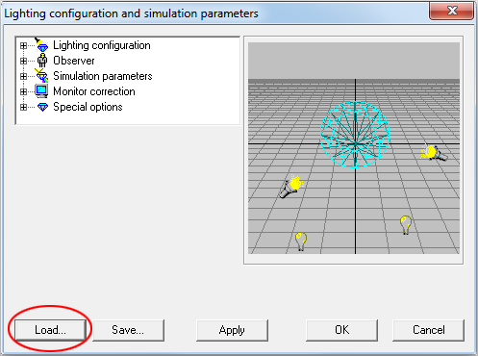478x356 pixels.
Task: Confirm the dialog with OK
Action: [341, 330]
